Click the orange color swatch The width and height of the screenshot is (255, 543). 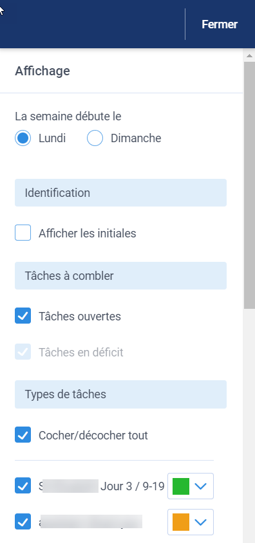click(x=181, y=522)
